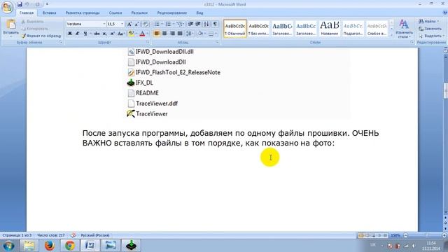Open Clipboard pane launcher
The height and width of the screenshot is (252, 448).
coord(61,42)
